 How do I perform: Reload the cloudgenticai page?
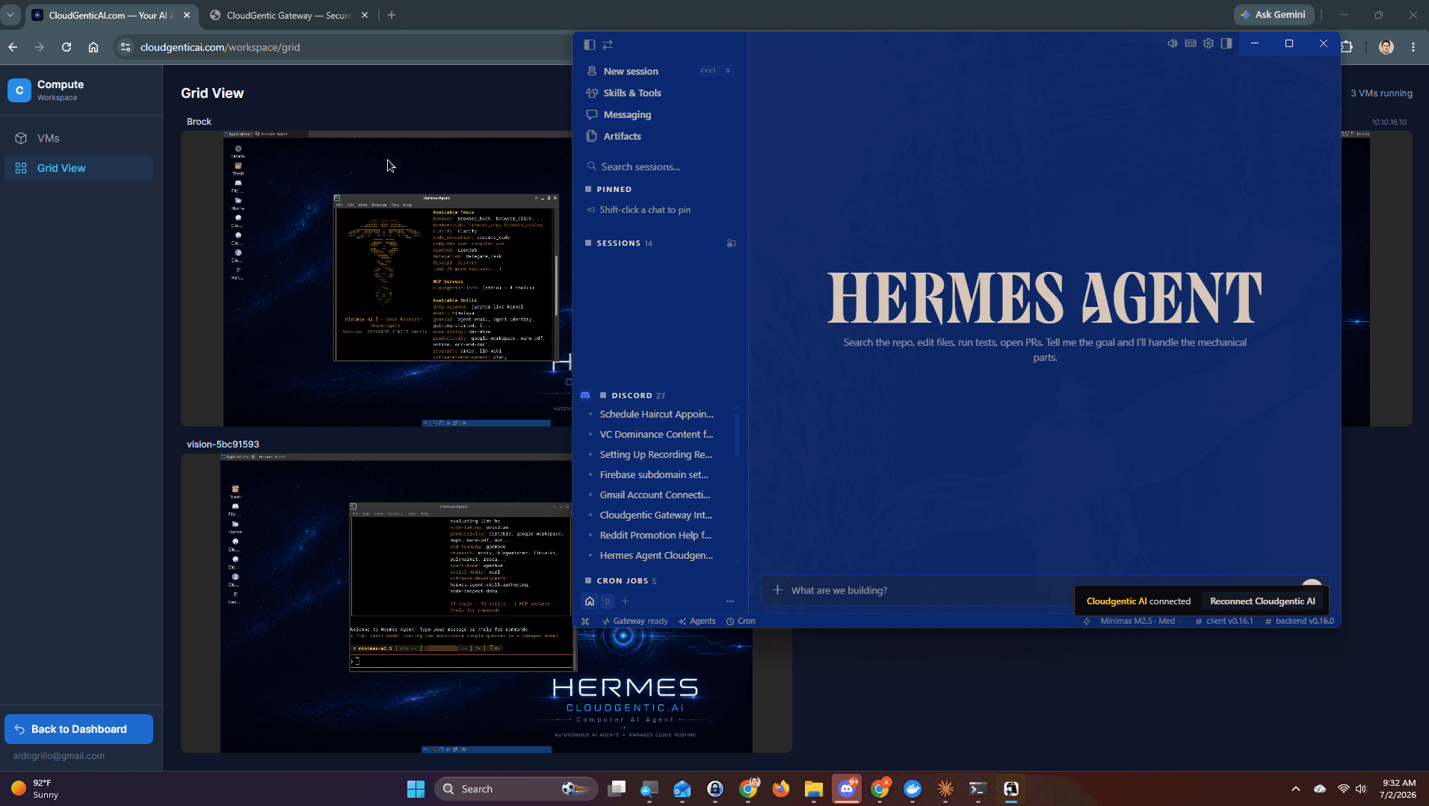(67, 47)
